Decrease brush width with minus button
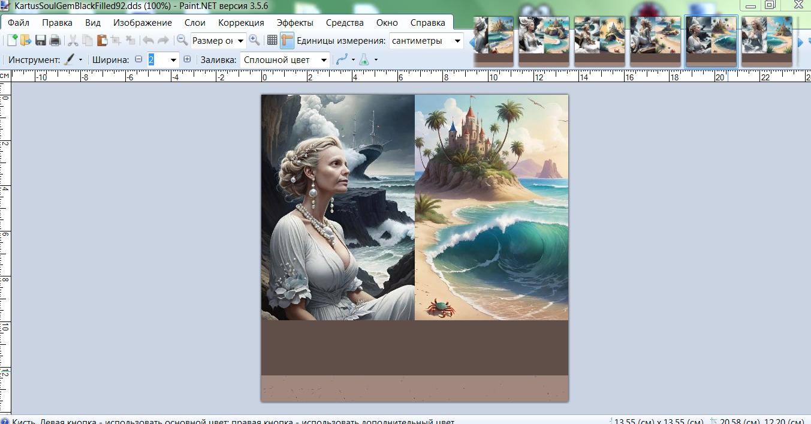Image resolution: width=811 pixels, height=424 pixels. (x=139, y=60)
